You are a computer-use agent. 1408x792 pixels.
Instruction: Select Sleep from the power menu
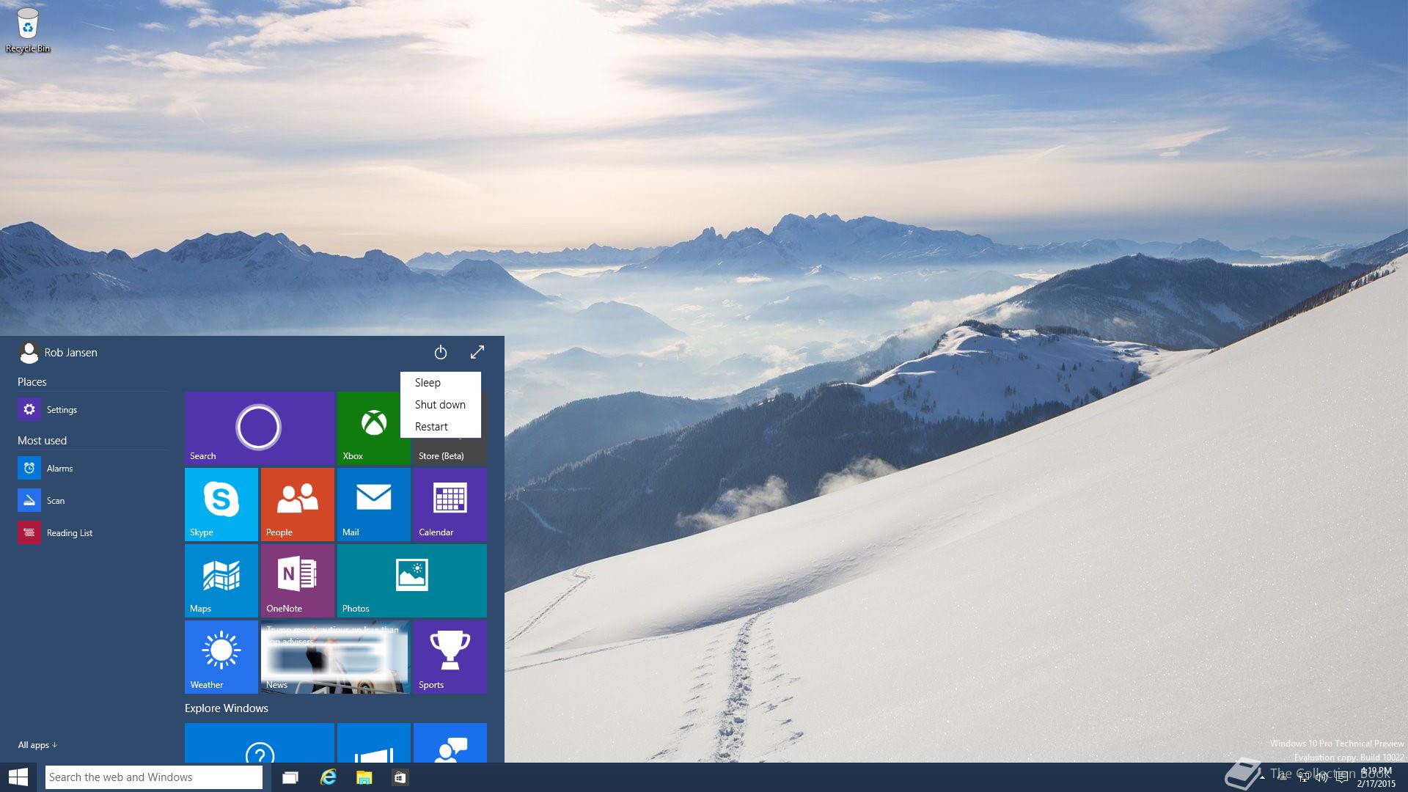[x=441, y=383]
